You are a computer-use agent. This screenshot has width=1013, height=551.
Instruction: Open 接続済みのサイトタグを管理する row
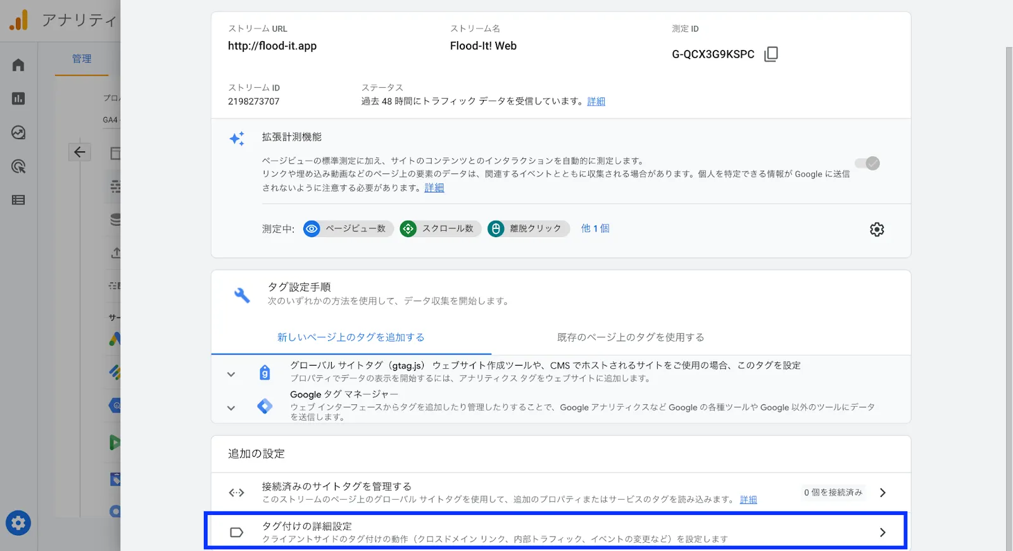(x=561, y=492)
